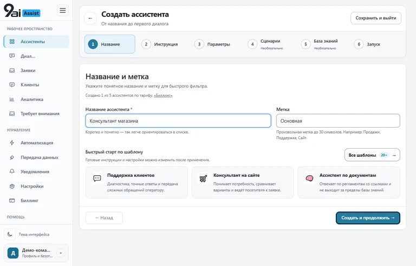This screenshot has height=266, width=416.
Task: Open the Уведомления section
Action: pos(36,172)
